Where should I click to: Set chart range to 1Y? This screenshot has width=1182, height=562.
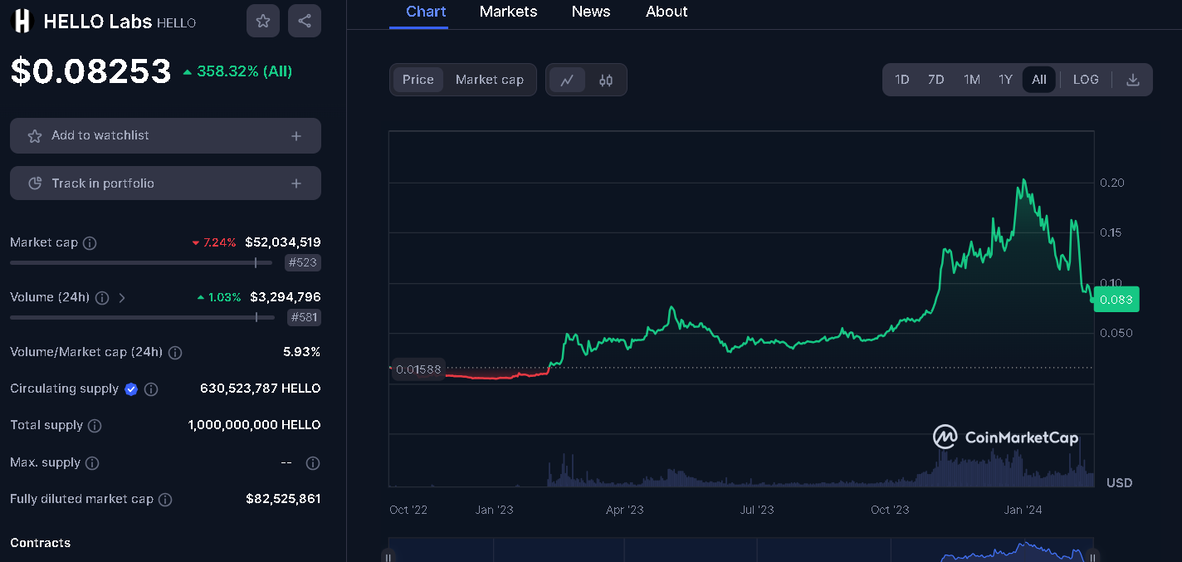click(x=1006, y=80)
